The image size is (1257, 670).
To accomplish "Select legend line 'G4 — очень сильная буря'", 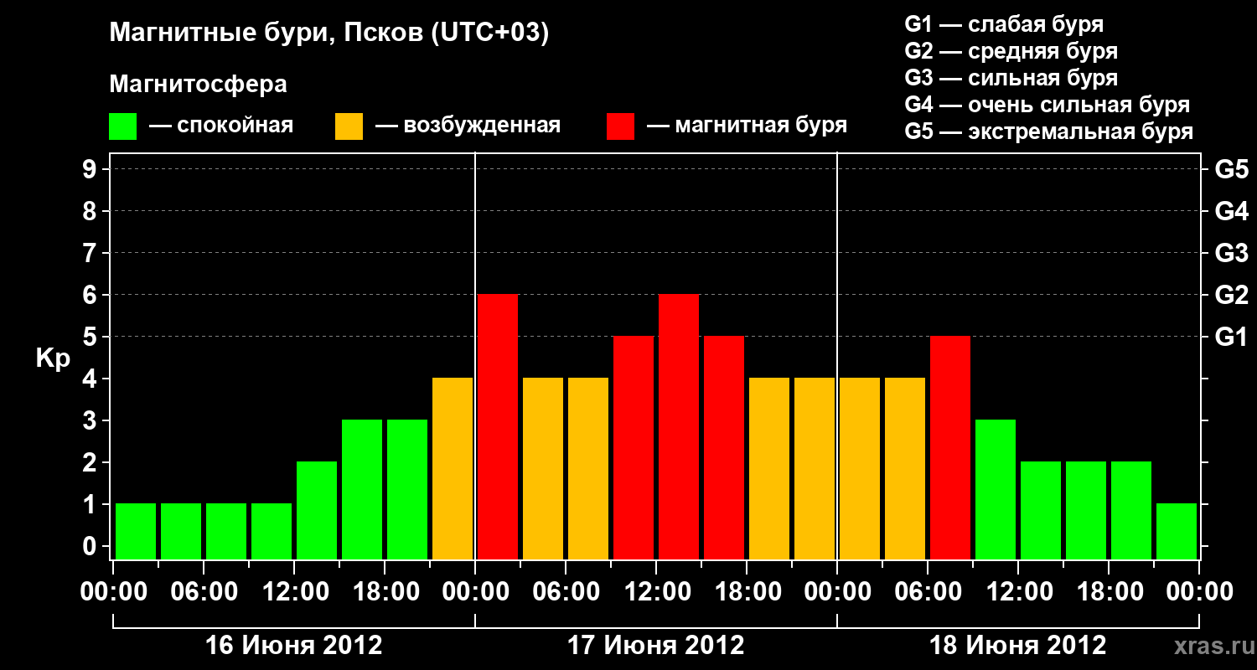I will [x=1047, y=105].
